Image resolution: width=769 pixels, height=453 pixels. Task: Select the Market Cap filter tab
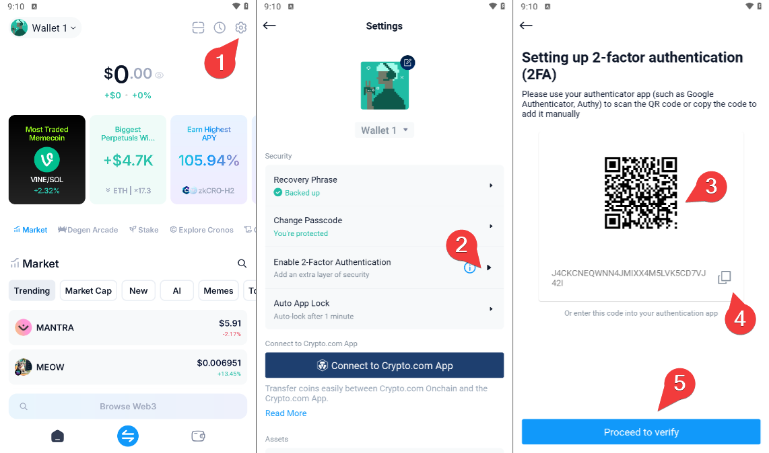88,291
